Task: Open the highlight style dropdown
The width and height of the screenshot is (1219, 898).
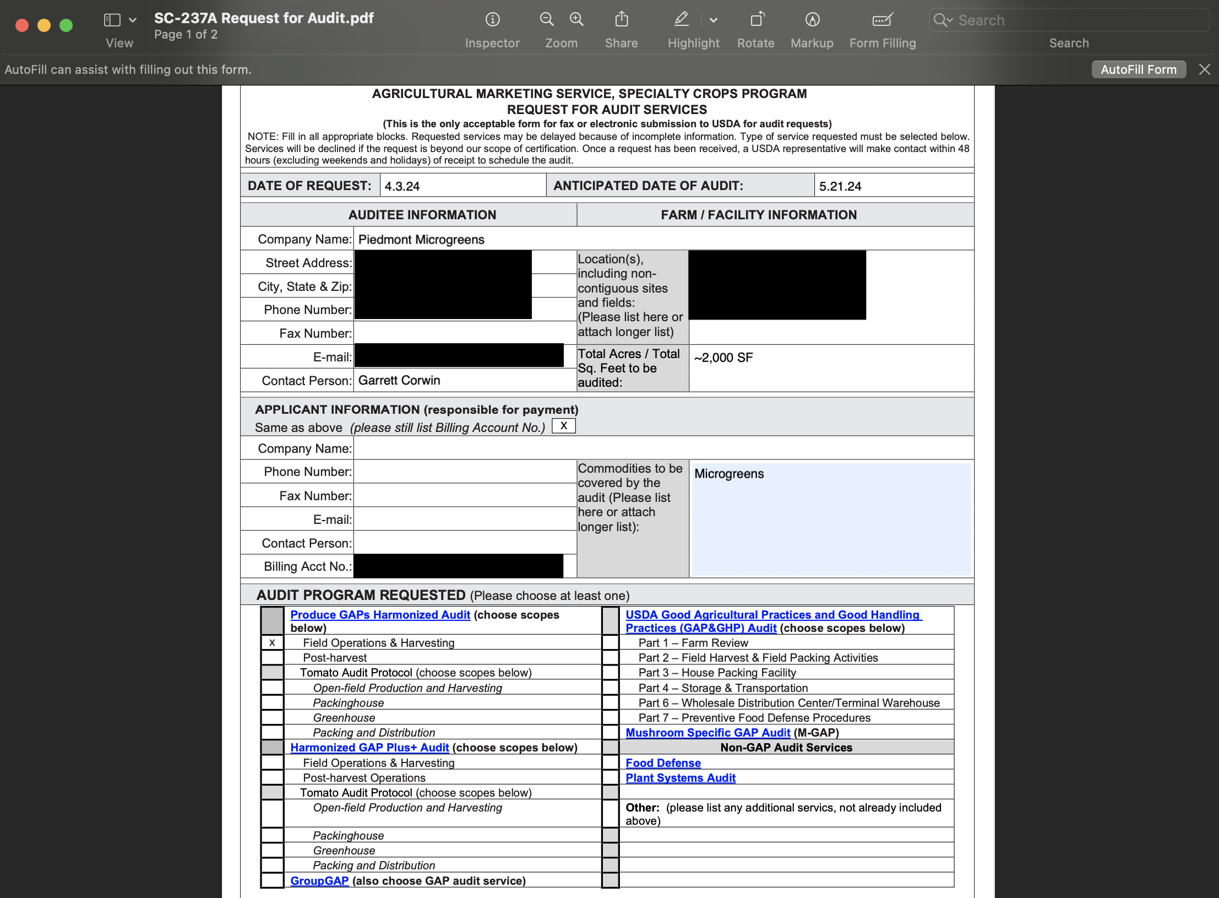Action: tap(713, 19)
